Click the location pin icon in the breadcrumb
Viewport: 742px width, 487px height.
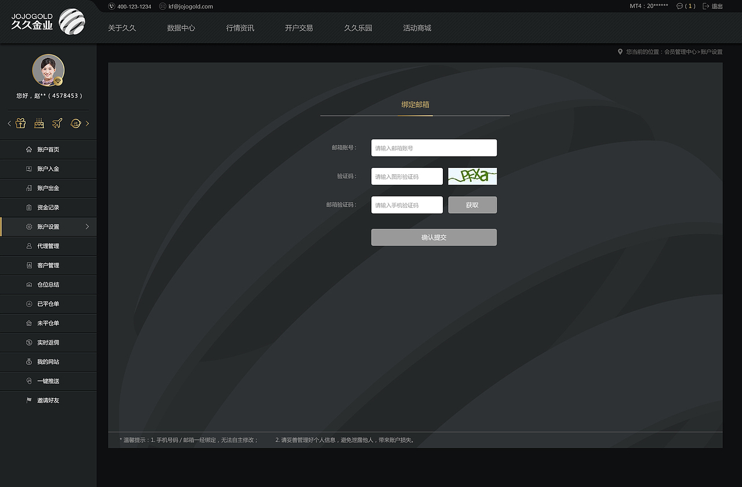(620, 52)
